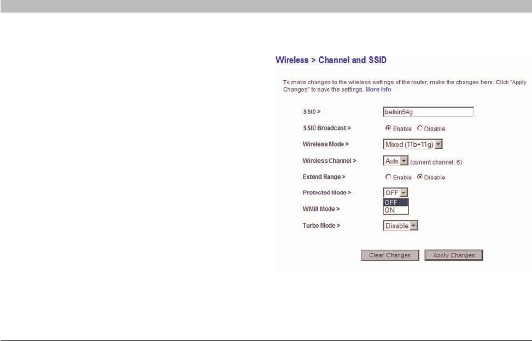532x341 pixels.
Task: Select Disable radio for Extend Range
Action: 420,177
